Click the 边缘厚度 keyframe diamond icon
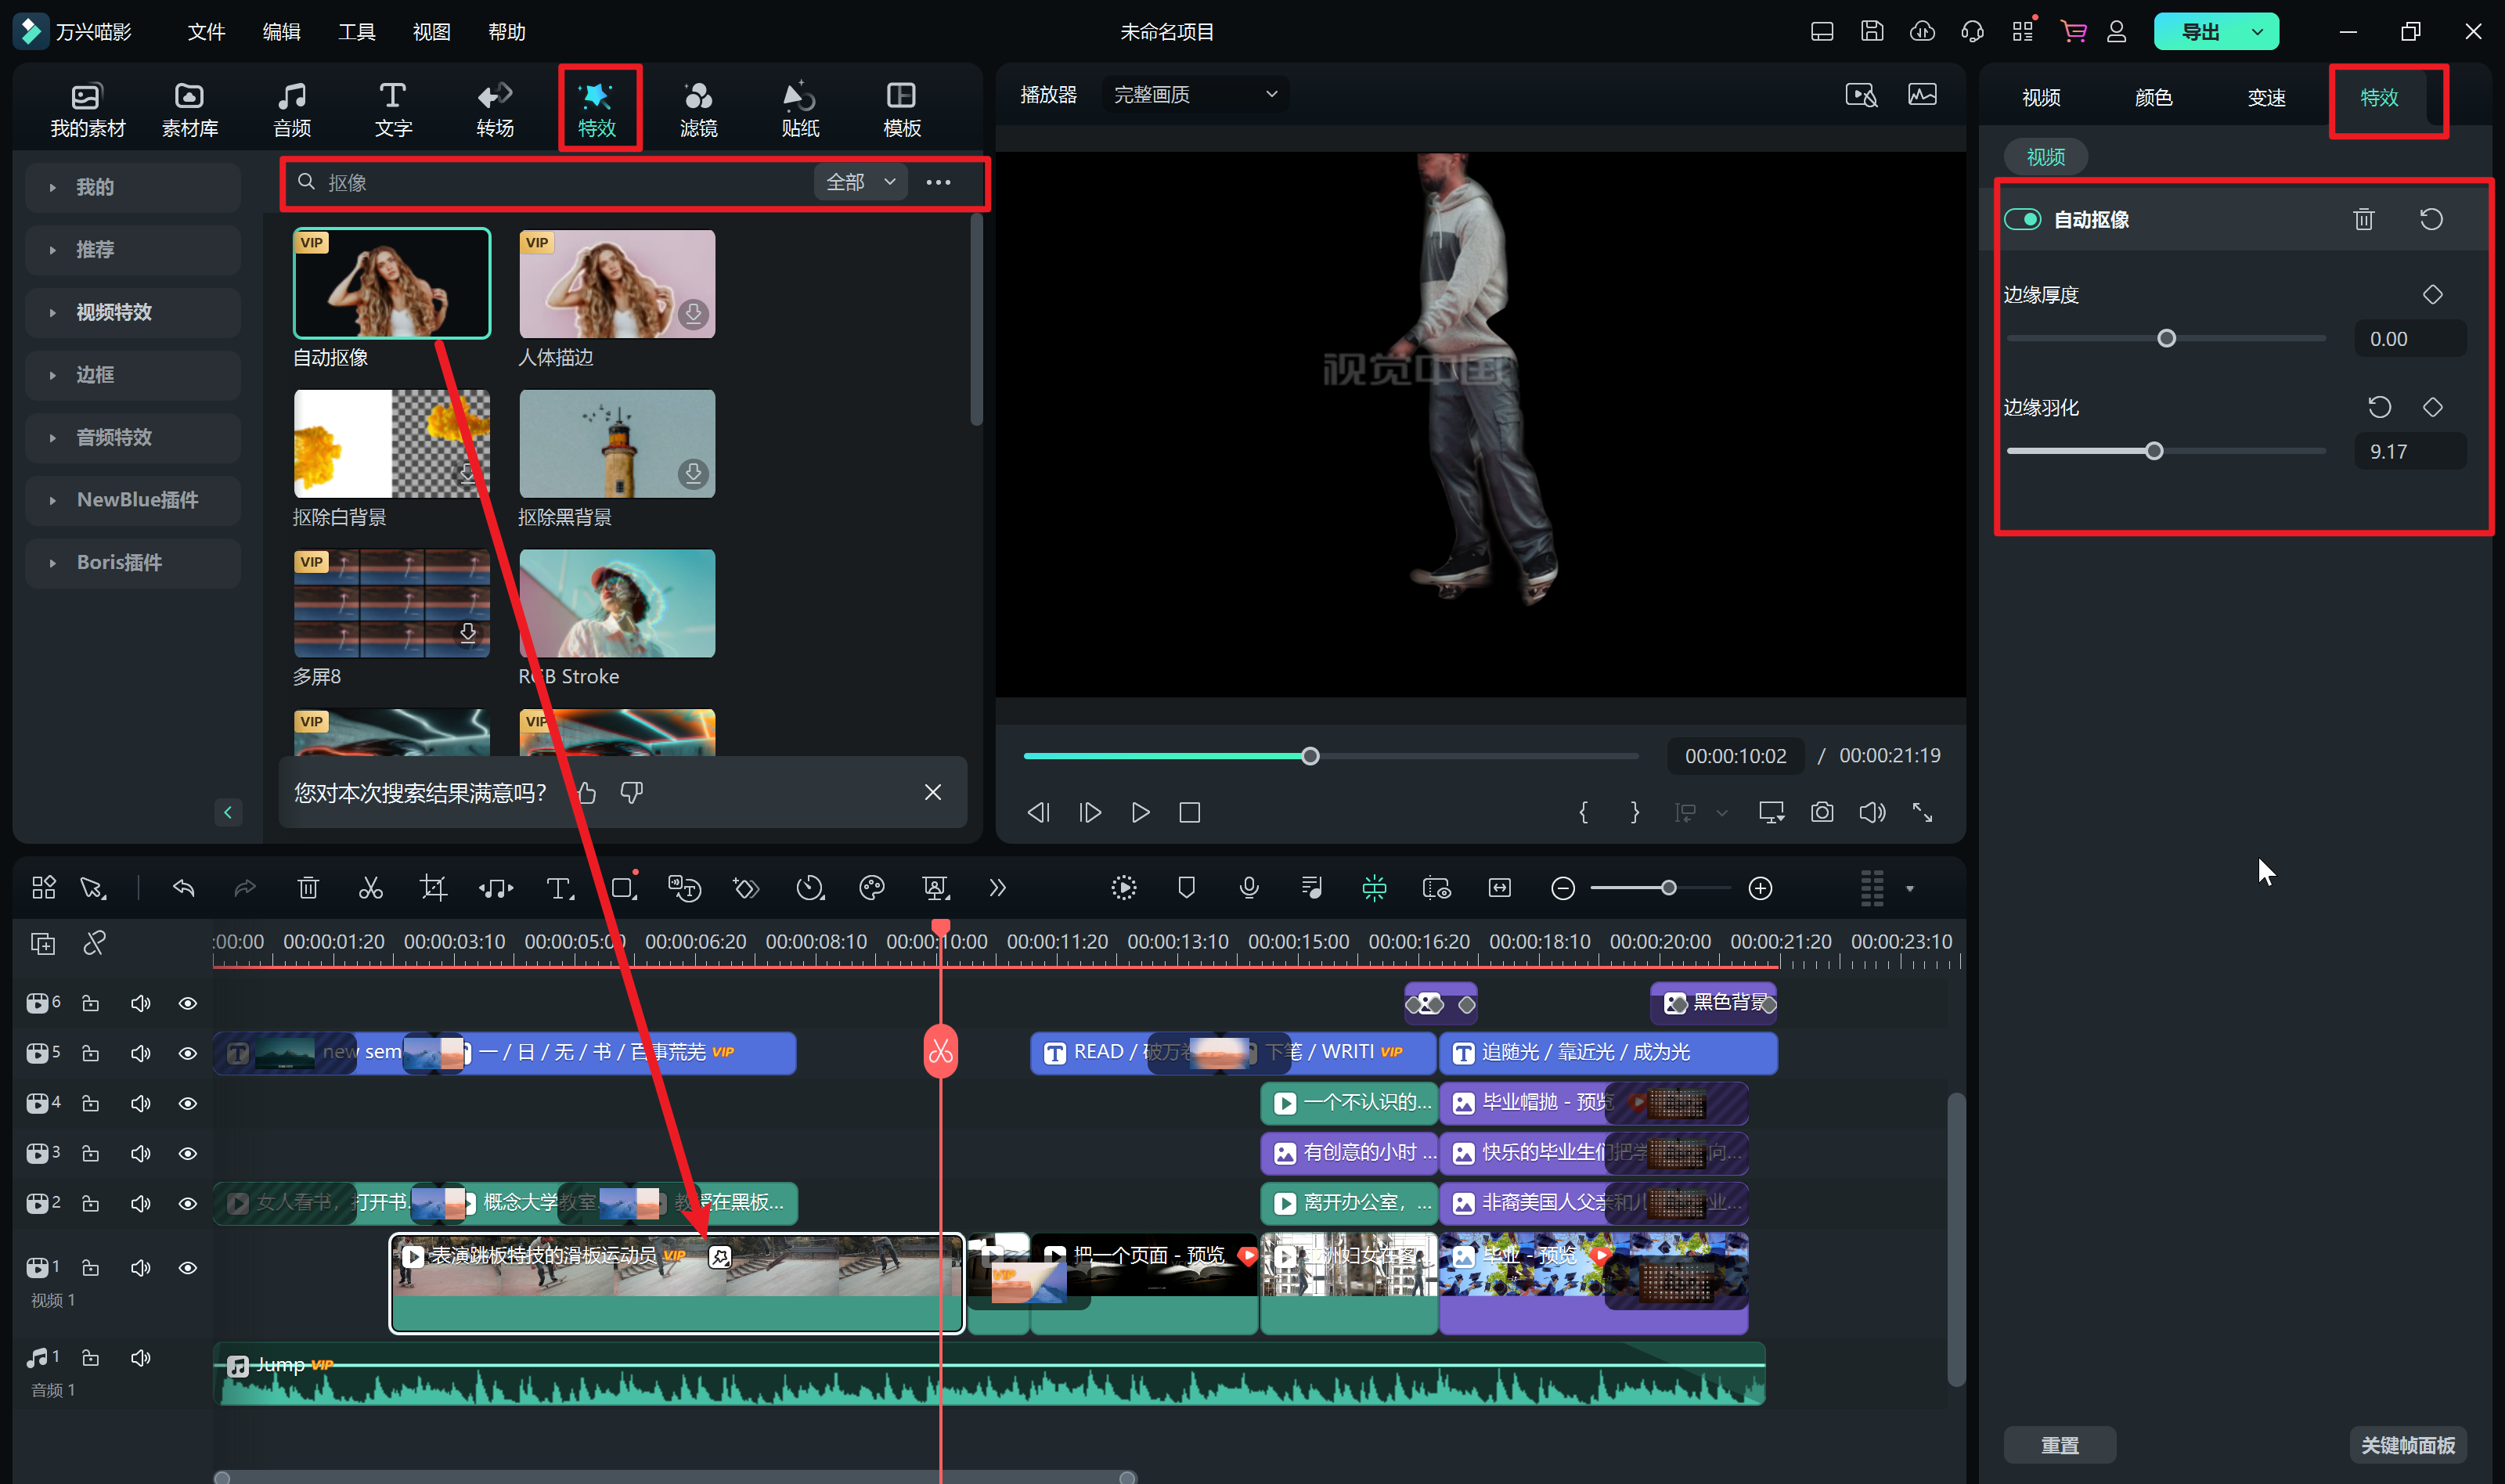Viewport: 2505px width, 1484px height. (x=2432, y=294)
